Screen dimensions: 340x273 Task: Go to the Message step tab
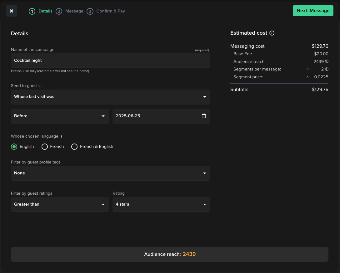pyautogui.click(x=74, y=11)
